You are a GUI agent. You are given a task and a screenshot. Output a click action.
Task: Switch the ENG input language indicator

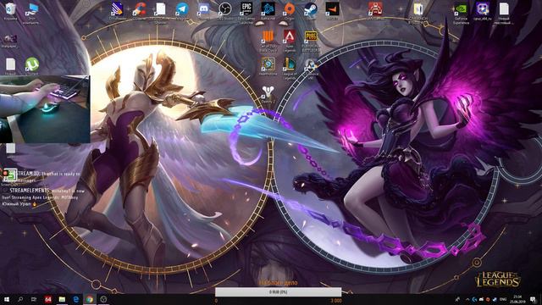503,299
